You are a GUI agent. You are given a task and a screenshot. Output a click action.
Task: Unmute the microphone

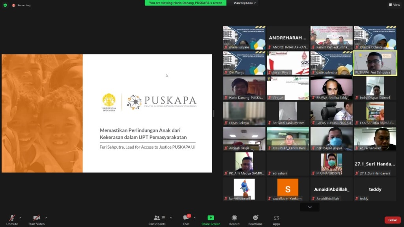click(12, 218)
